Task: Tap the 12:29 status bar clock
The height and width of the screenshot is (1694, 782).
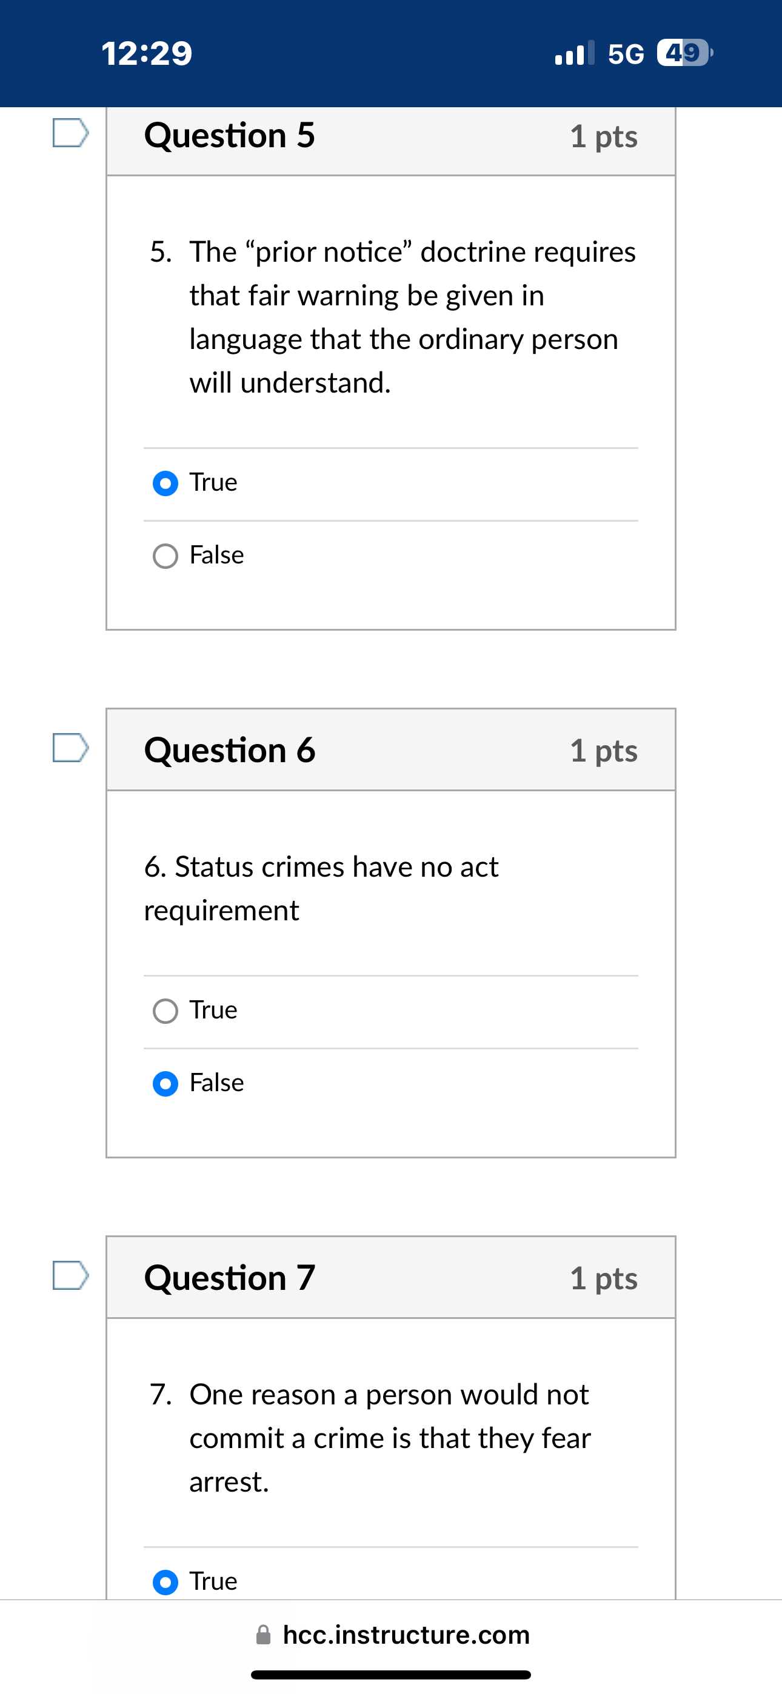Action: (x=147, y=53)
